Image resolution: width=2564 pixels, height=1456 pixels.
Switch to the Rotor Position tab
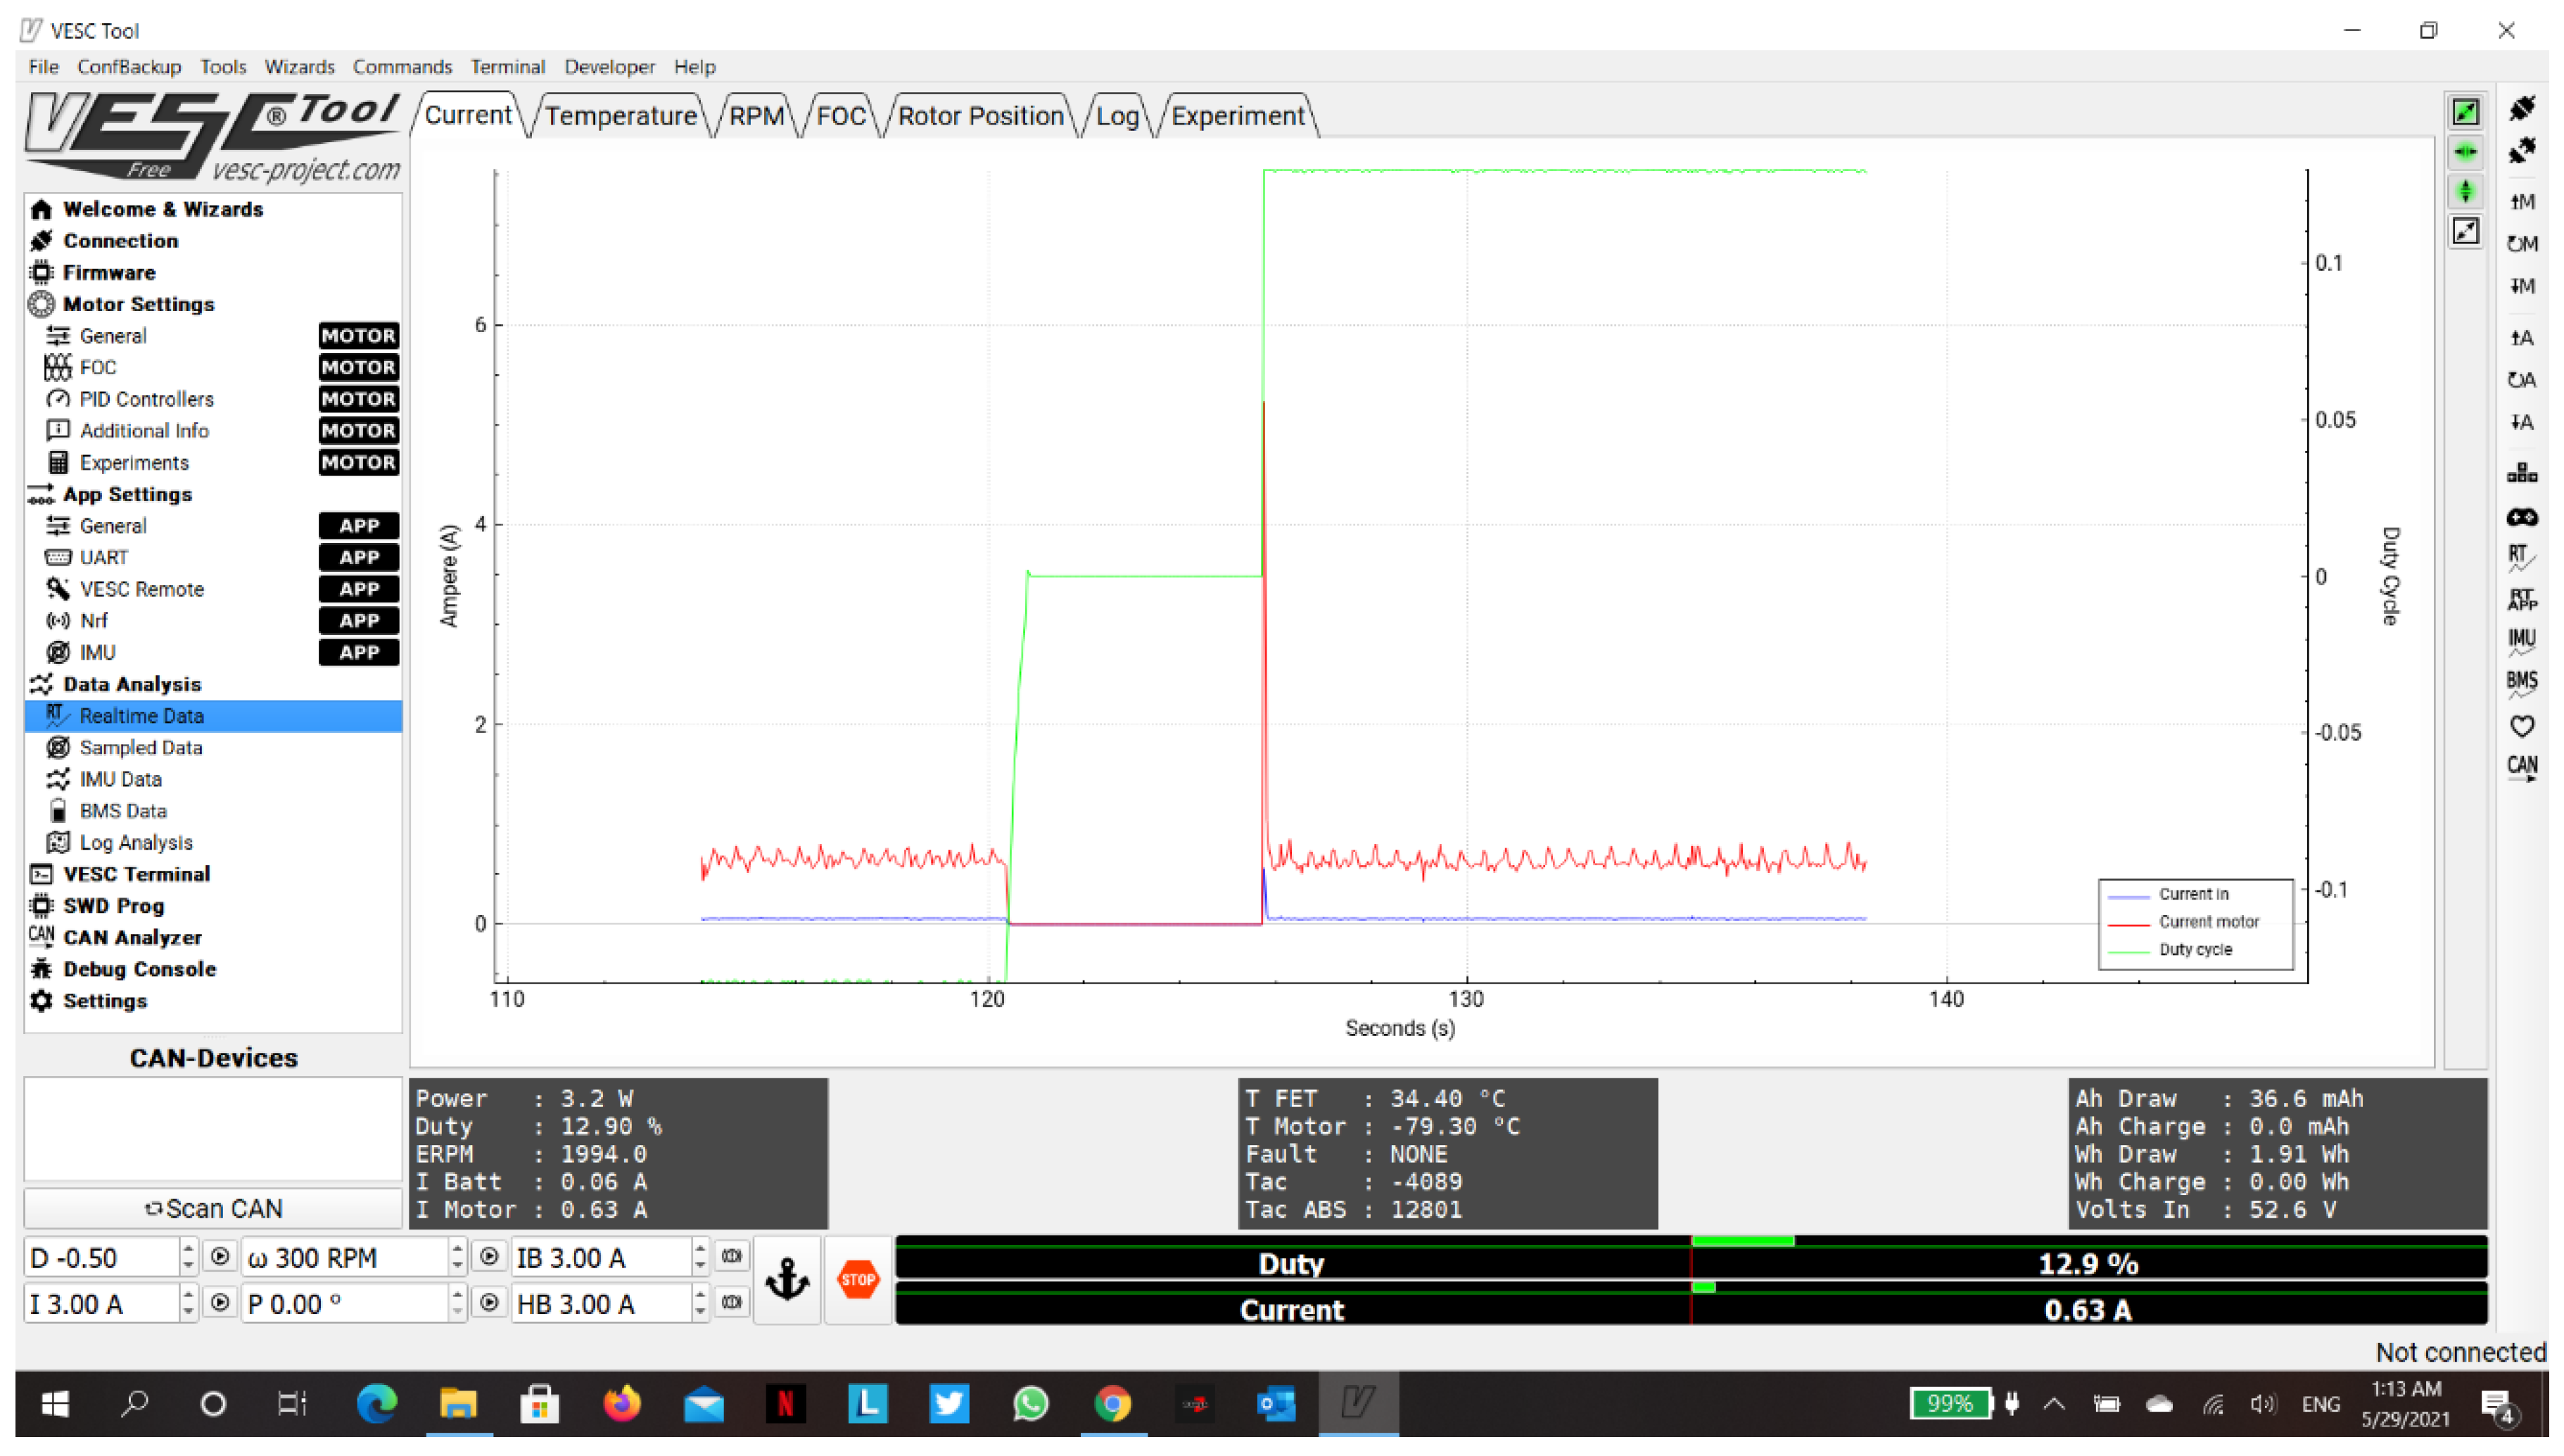980,115
